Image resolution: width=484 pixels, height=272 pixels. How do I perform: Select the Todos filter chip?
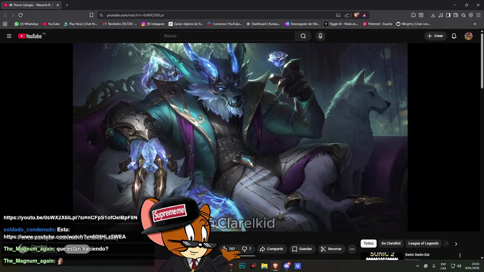point(369,244)
